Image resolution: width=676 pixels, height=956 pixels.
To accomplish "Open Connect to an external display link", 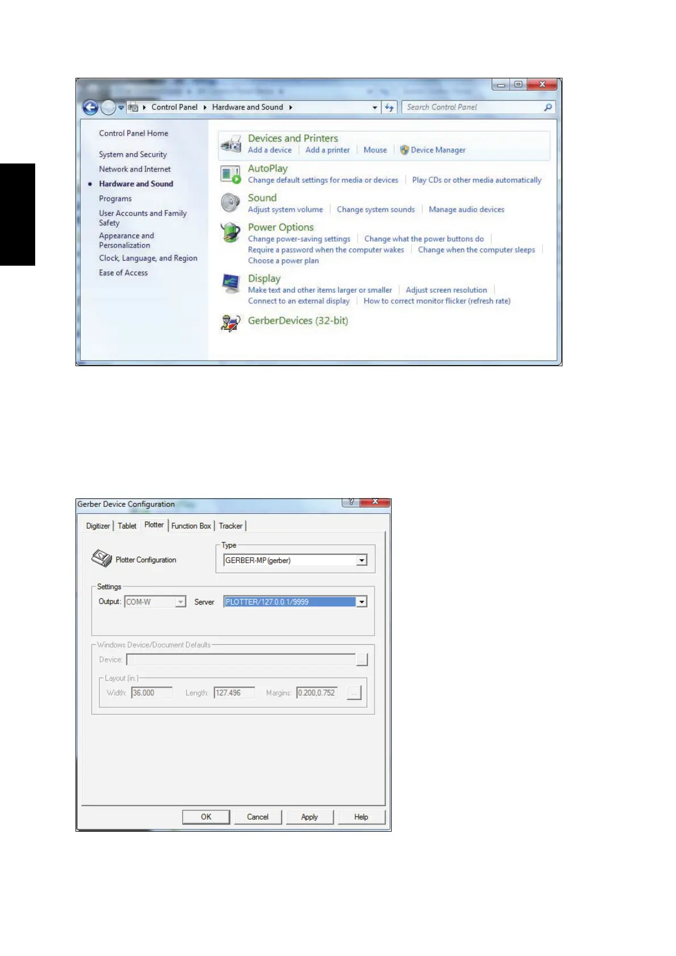I will (x=299, y=301).
